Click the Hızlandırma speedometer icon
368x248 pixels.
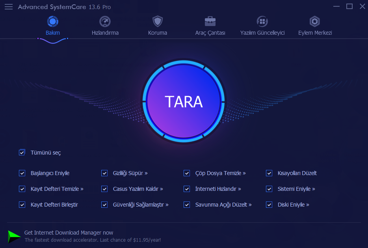105,22
